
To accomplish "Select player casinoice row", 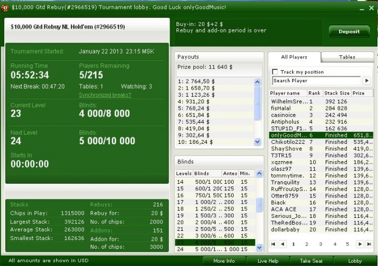I will tap(321, 115).
